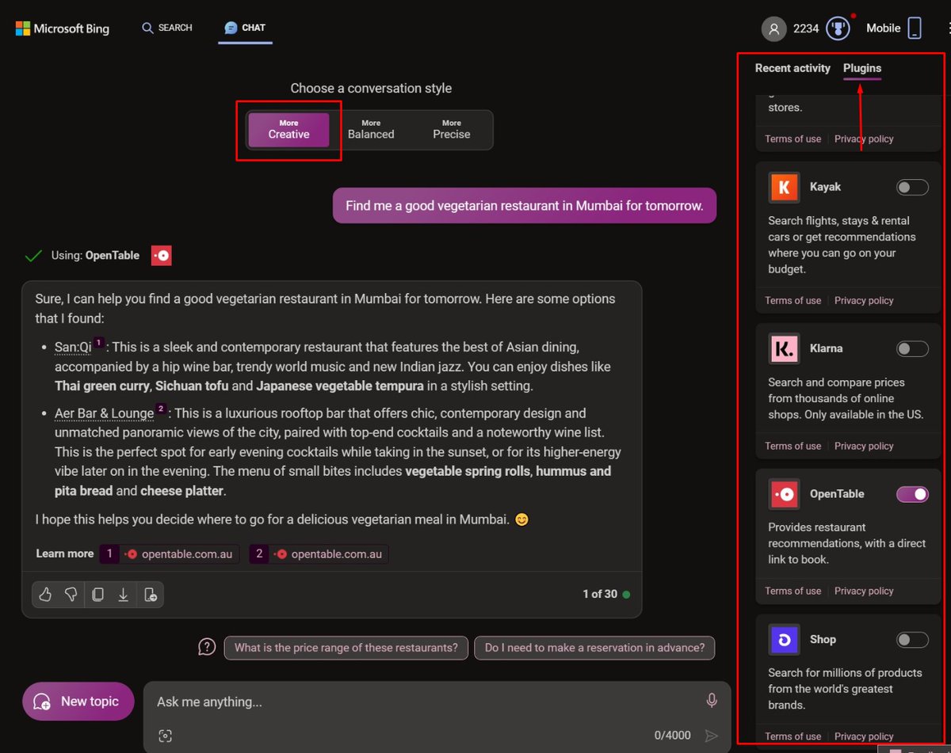
Task: Open second opentable.com.au source link
Action: tap(319, 554)
